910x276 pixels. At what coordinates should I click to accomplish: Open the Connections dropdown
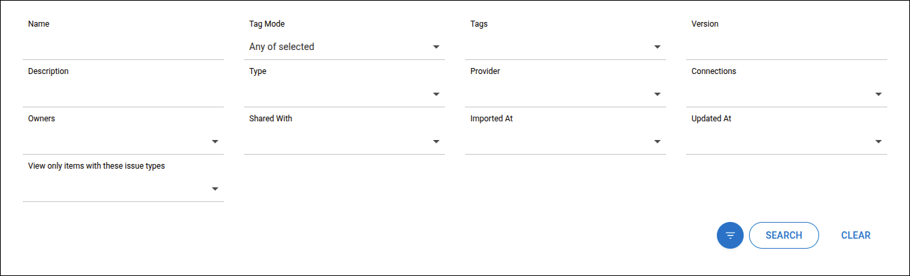(879, 95)
